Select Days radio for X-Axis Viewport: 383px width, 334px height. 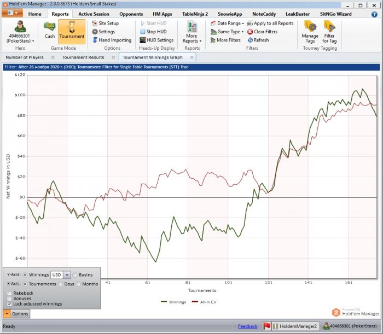click(60, 284)
